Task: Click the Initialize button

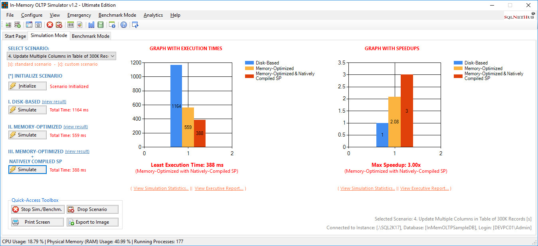Action: click(x=27, y=86)
